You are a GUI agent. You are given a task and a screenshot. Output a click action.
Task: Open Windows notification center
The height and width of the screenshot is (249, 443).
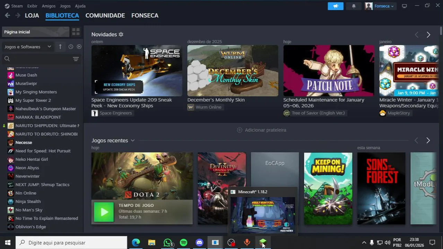coord(432,243)
